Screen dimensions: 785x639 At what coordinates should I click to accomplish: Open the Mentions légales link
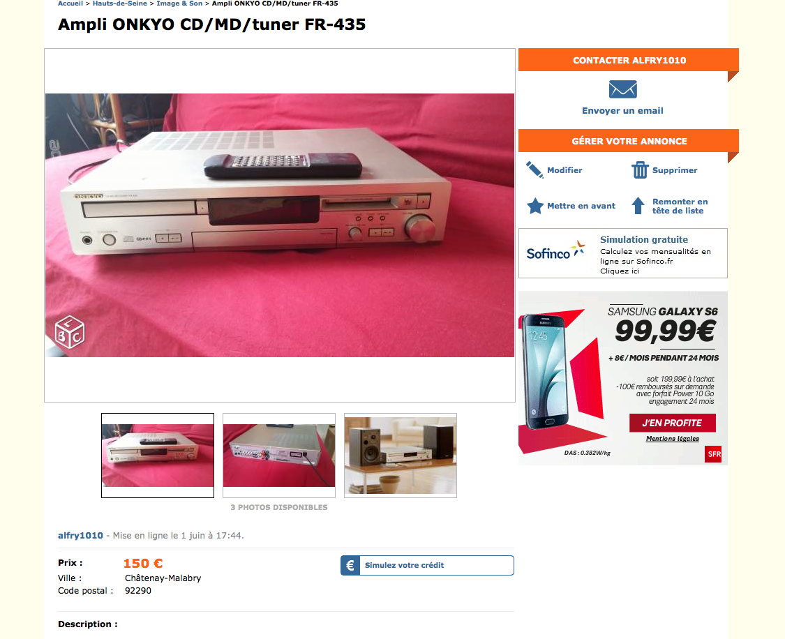tap(673, 439)
